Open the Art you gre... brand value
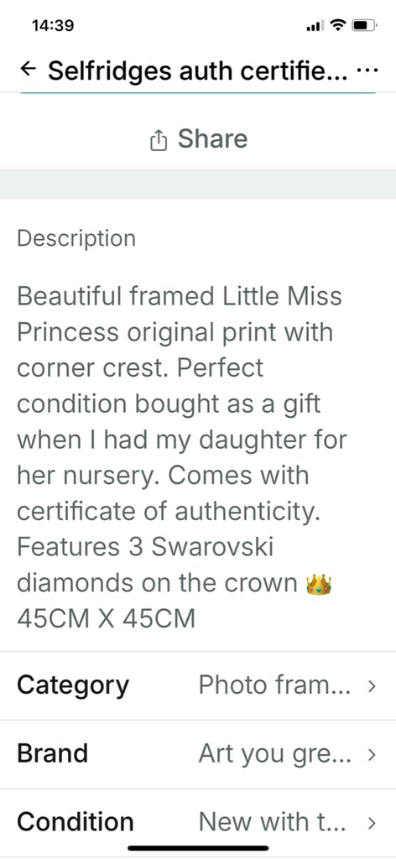The image size is (396, 859). 274,754
